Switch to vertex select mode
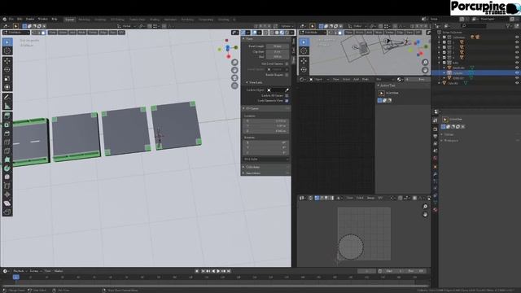 [34, 33]
